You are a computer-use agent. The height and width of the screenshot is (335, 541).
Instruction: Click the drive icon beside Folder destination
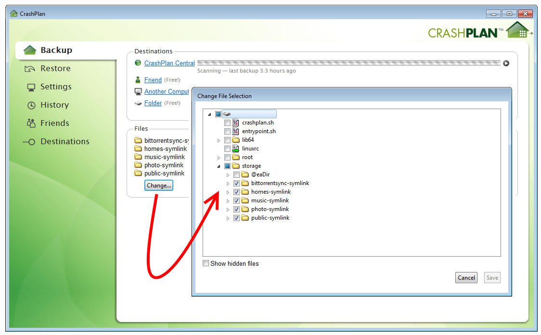pos(138,103)
